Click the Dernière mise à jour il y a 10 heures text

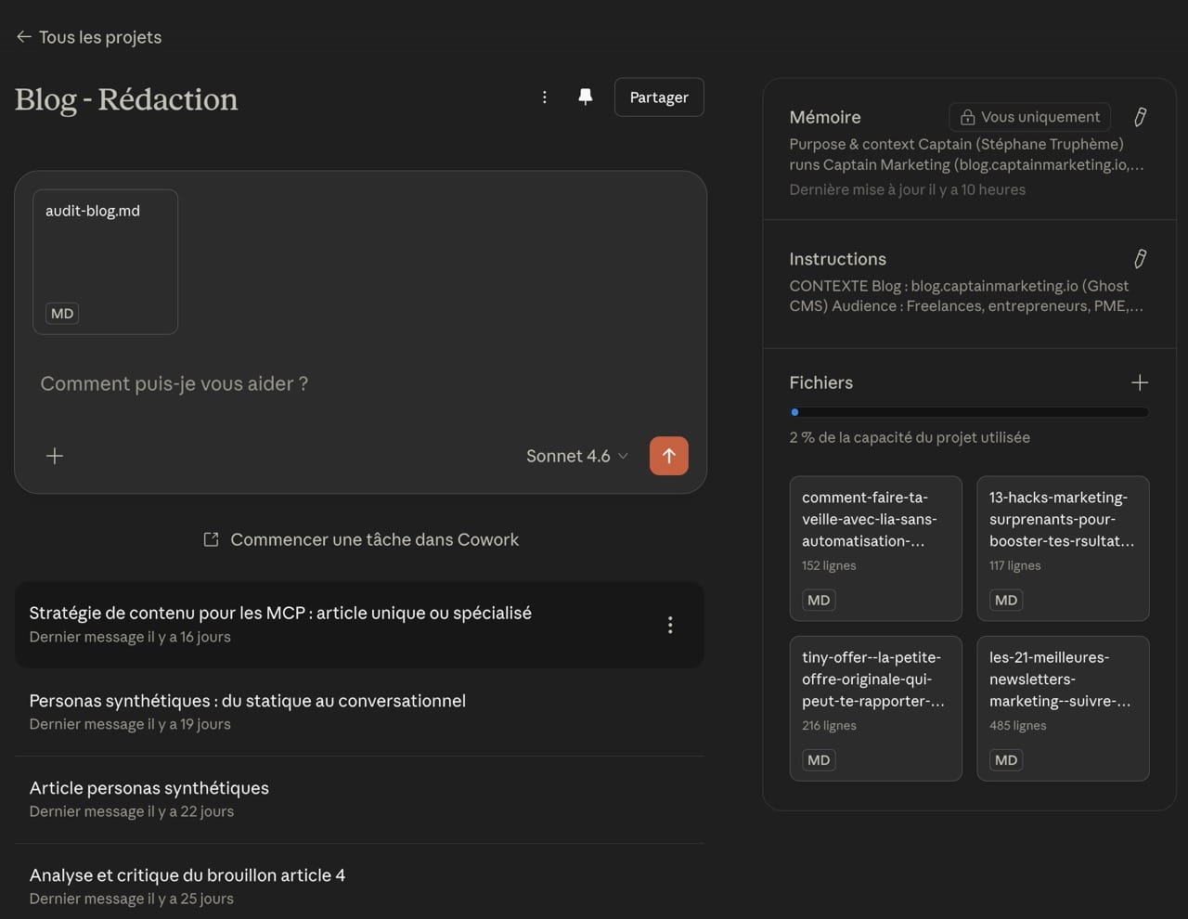[908, 189]
